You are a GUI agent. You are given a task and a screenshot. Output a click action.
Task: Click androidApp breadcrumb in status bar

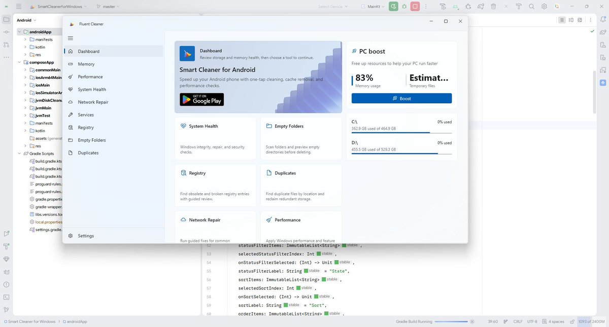[x=75, y=321]
